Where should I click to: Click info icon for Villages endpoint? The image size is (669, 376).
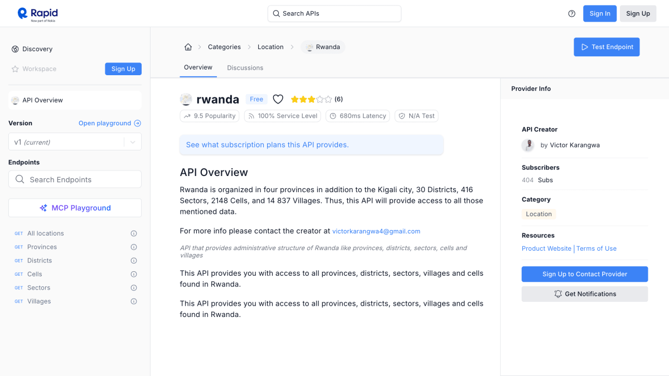134,301
